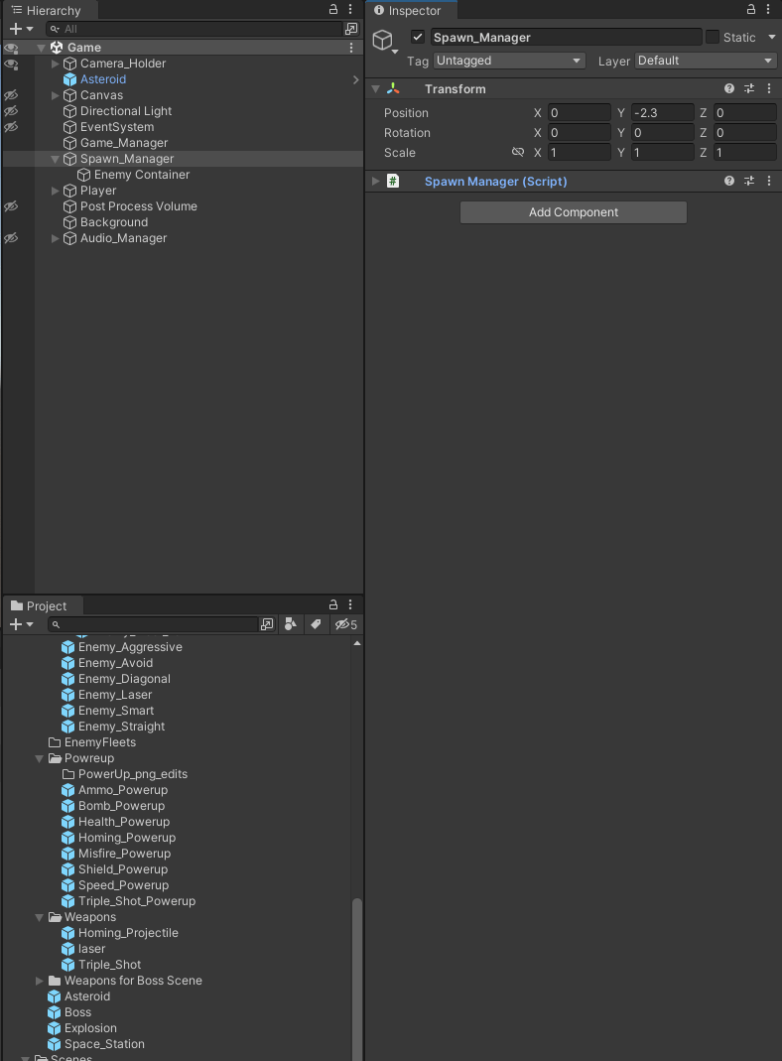Expand Player in Hierarchy

[x=56, y=191]
